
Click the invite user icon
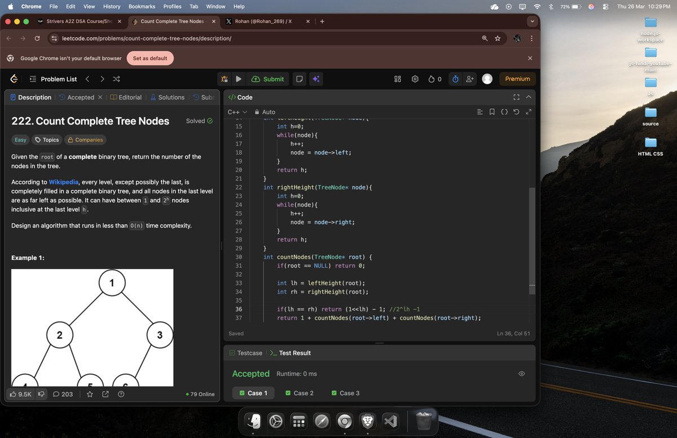pos(469,79)
